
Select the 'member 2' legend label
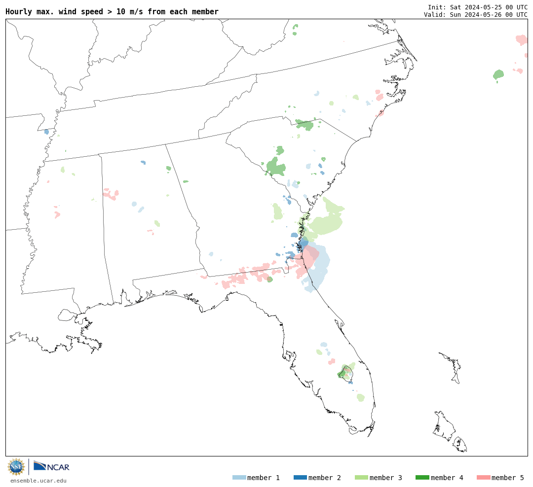click(x=325, y=478)
